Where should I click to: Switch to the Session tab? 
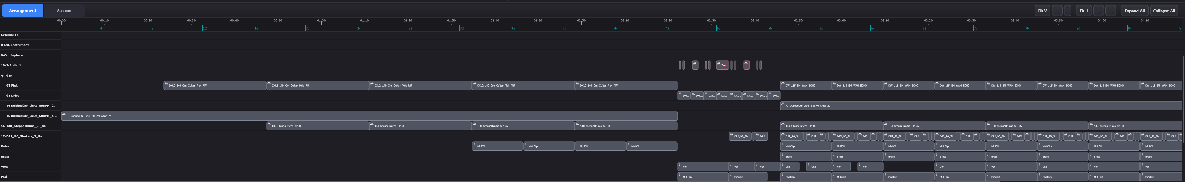[x=64, y=11]
